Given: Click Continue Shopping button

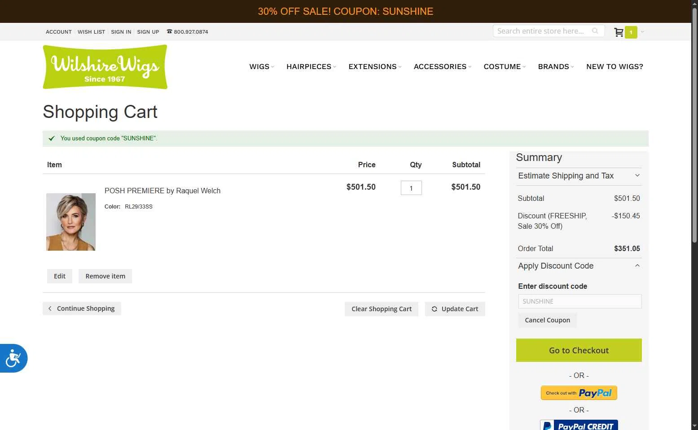Looking at the screenshot, I should coord(82,308).
